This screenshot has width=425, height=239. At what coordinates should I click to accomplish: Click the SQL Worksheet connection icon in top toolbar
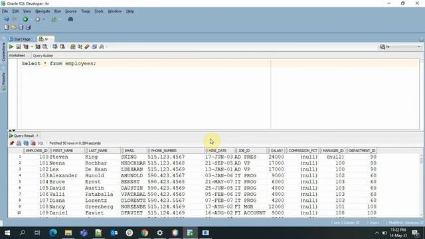click(54, 19)
